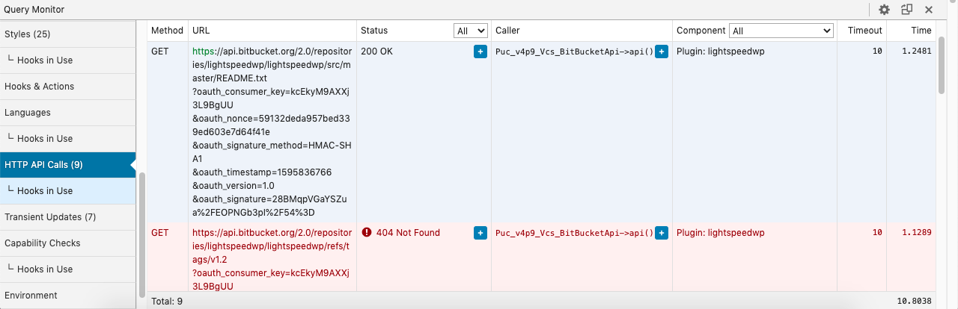The height and width of the screenshot is (309, 958).
Task: Select the Transient Updates (7) panel
Action: pos(67,217)
